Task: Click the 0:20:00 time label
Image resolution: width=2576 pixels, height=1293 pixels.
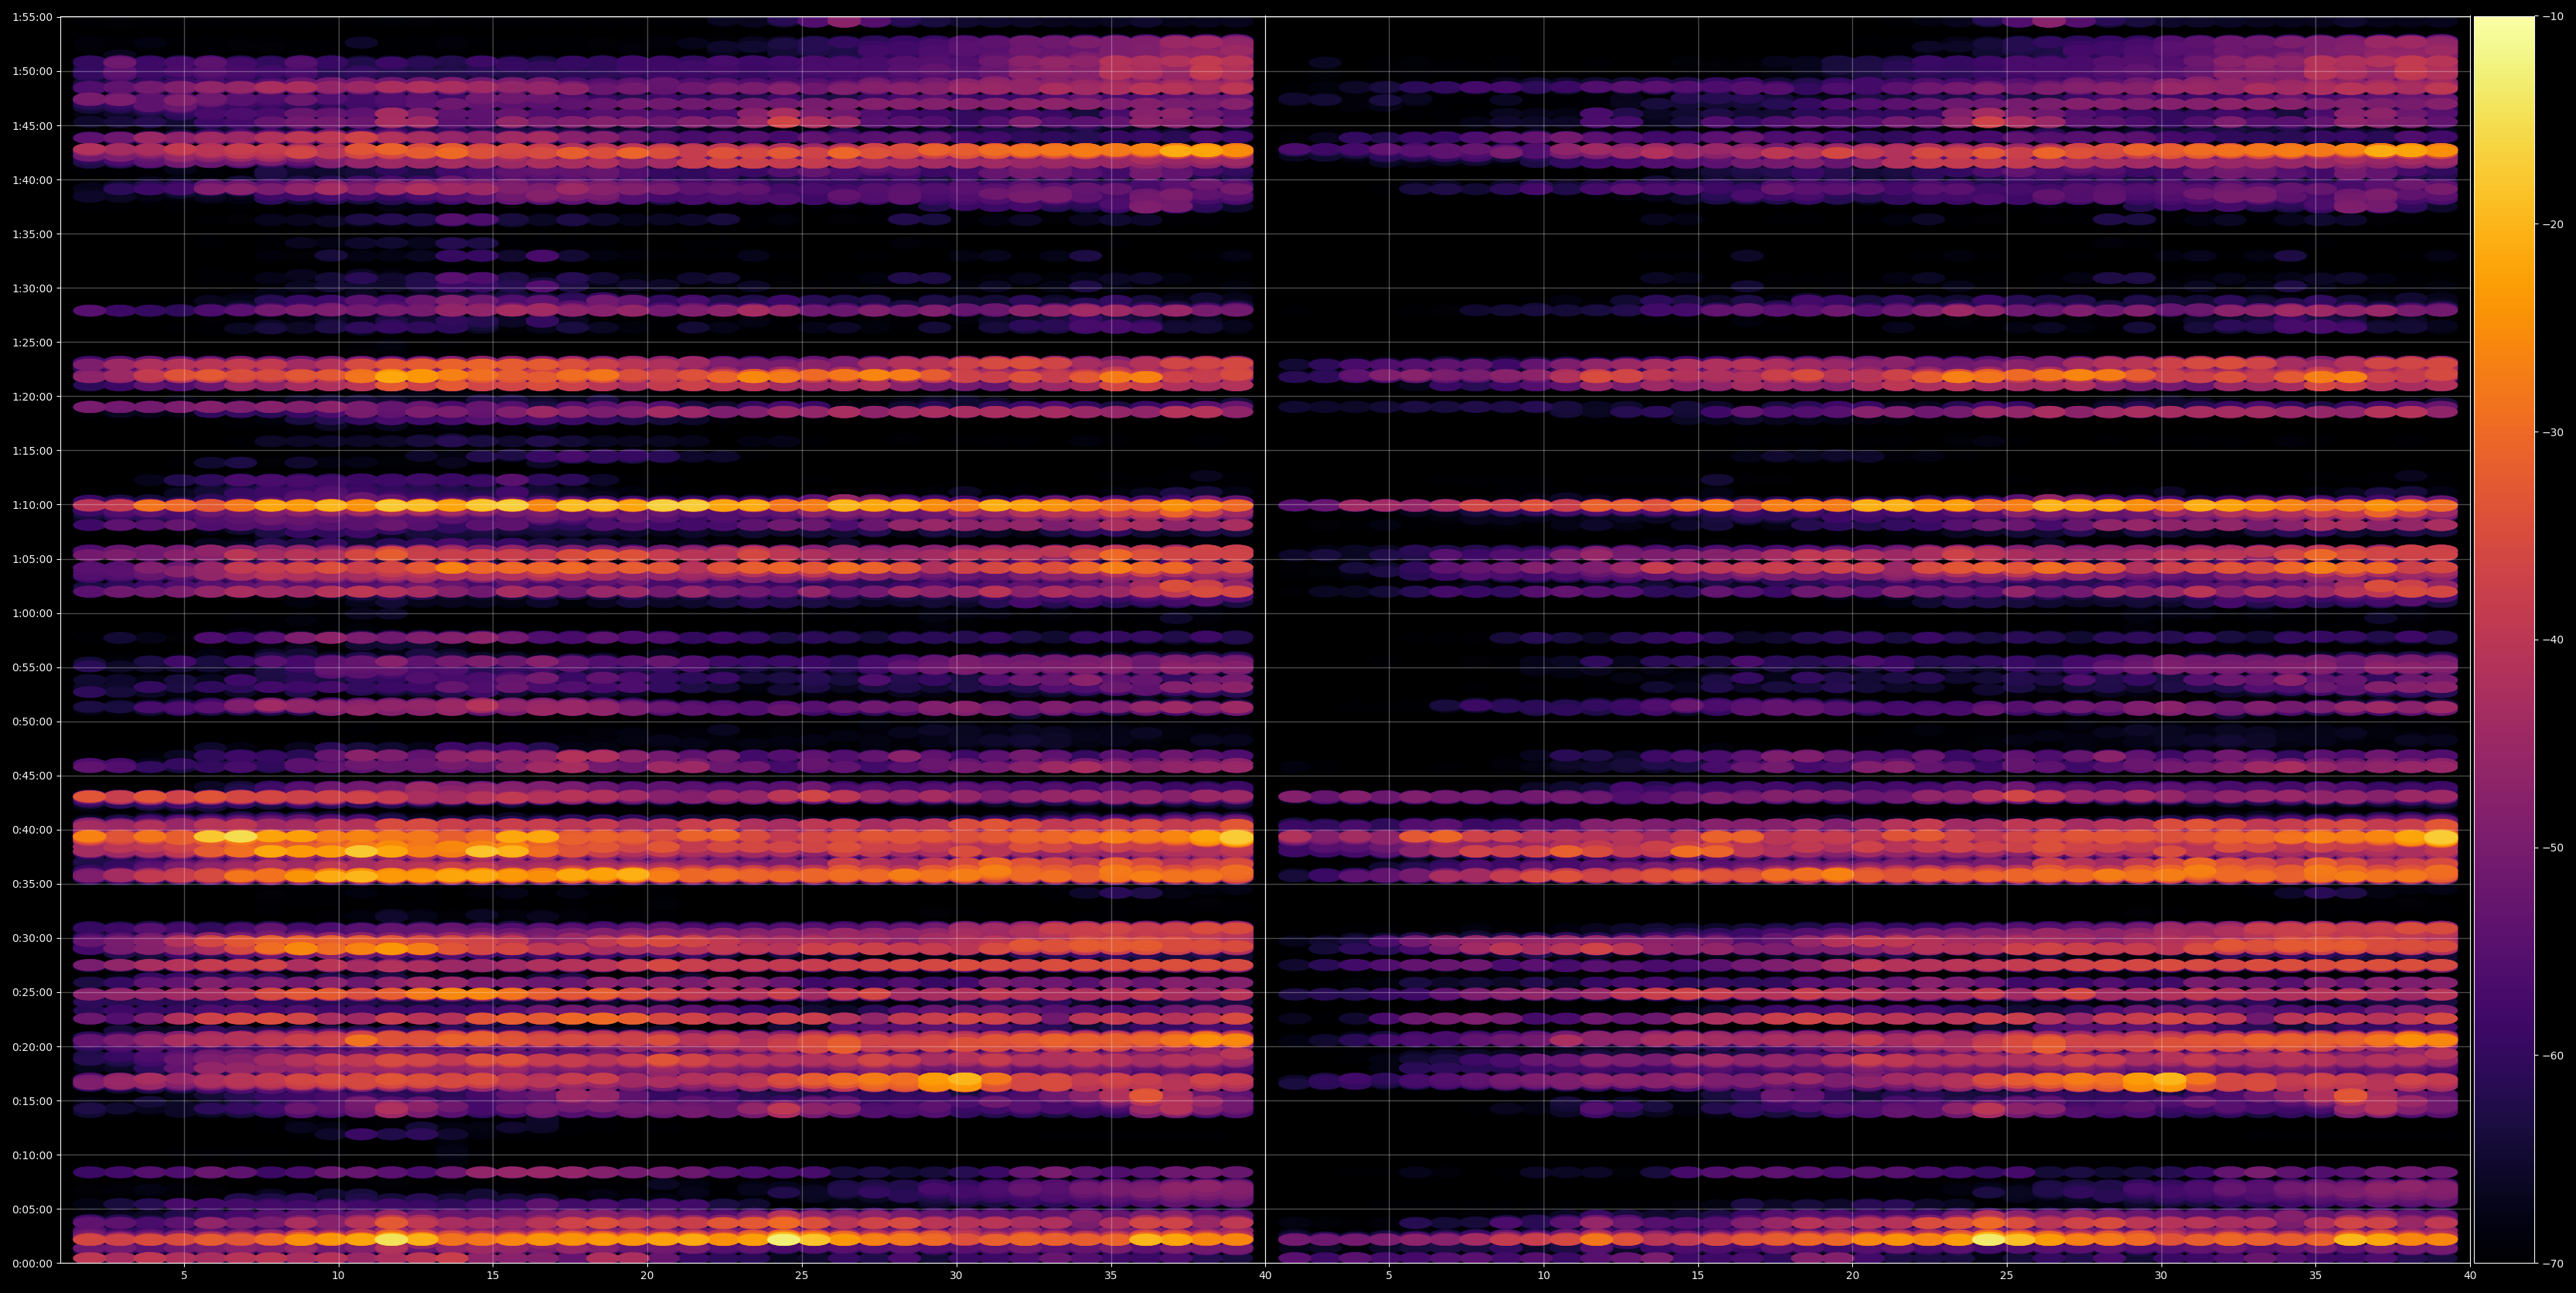Action: (32, 1047)
